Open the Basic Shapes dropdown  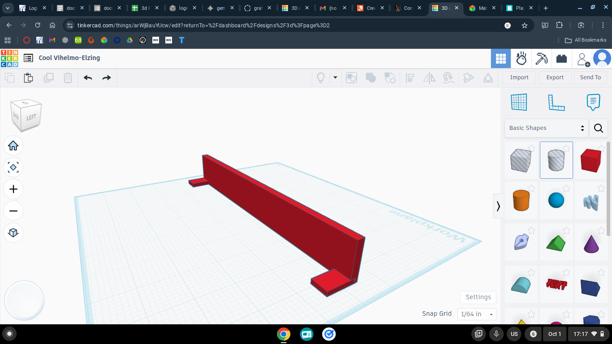coord(546,128)
